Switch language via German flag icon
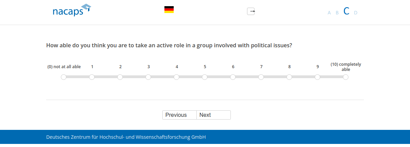The image size is (410, 147). tap(169, 10)
